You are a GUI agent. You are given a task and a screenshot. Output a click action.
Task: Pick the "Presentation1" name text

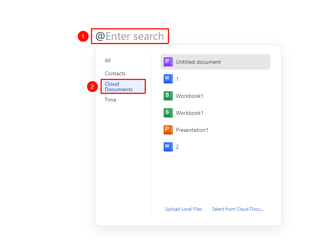point(192,130)
